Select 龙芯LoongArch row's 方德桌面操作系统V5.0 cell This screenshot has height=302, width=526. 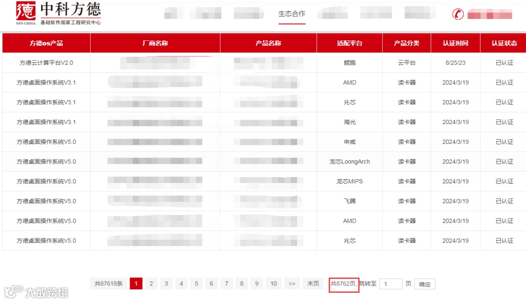[x=46, y=161]
